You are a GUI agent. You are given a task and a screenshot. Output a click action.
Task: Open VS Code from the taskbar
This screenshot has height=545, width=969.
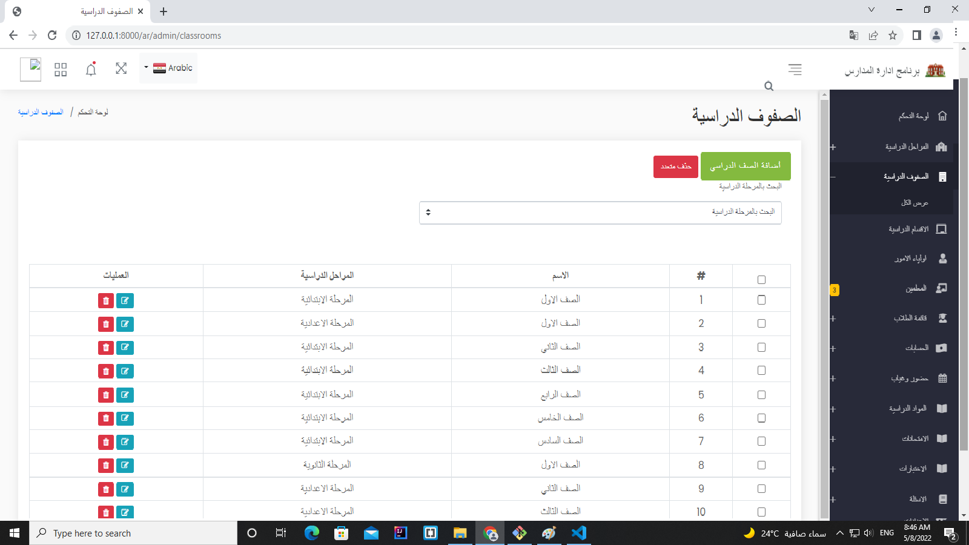click(x=579, y=533)
